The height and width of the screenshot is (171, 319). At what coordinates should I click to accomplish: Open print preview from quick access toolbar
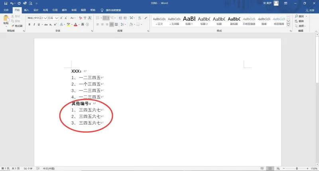point(31,3)
